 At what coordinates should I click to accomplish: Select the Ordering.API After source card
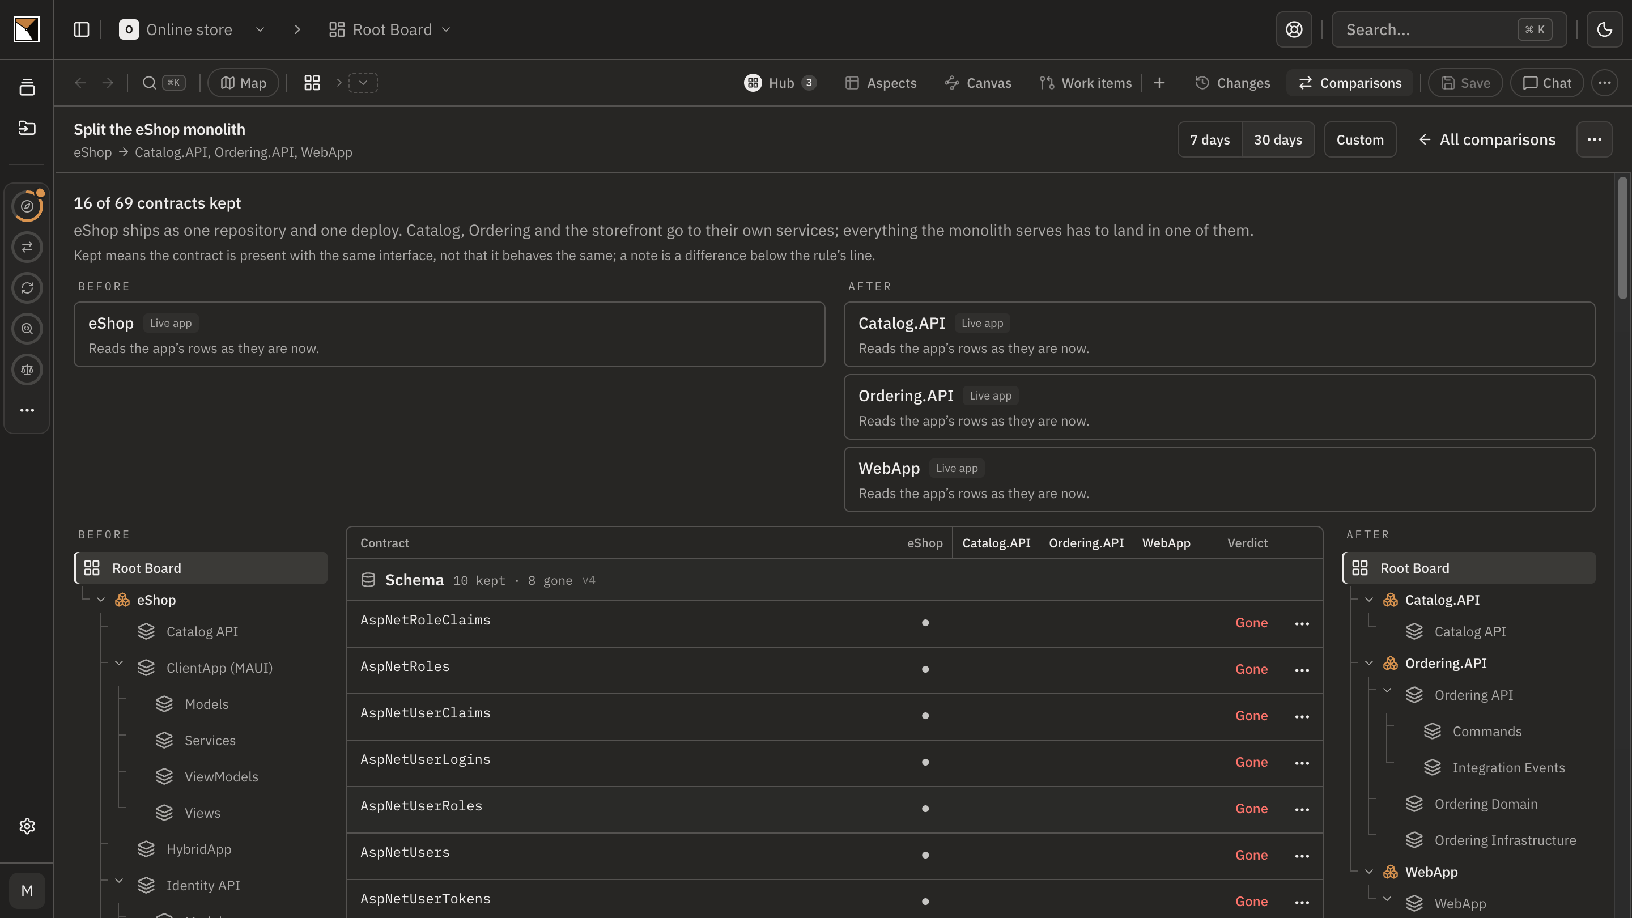pos(1219,407)
